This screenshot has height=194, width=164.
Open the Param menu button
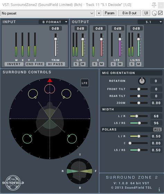point(110,13)
